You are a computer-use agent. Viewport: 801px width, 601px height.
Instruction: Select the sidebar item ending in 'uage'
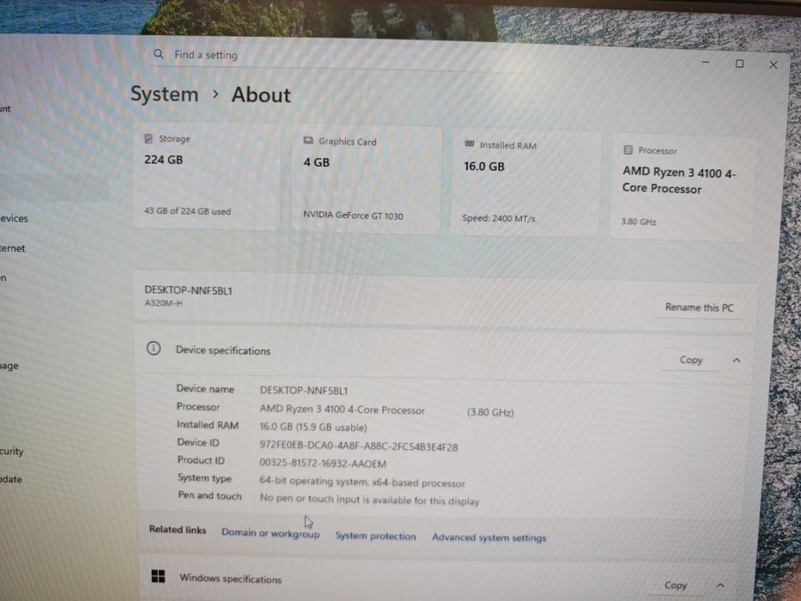click(9, 366)
